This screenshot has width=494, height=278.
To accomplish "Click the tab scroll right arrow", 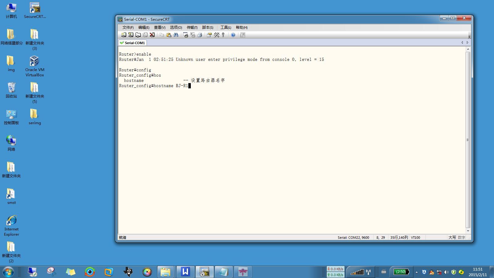I will coord(467,43).
